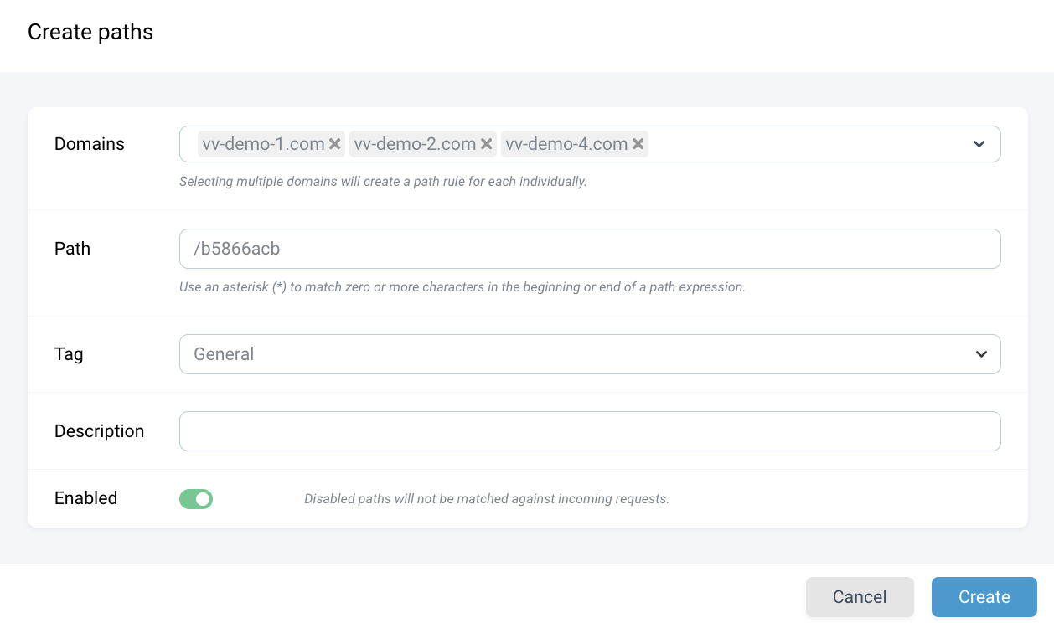Click the asterisk hint under Path
The width and height of the screenshot is (1054, 623).
(462, 287)
